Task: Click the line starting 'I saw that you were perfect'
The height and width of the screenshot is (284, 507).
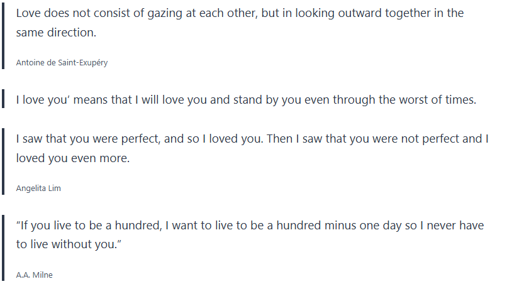Action: coord(252,139)
